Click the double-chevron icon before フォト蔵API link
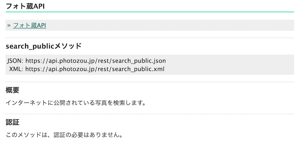301x144 pixels. (x=9, y=25)
